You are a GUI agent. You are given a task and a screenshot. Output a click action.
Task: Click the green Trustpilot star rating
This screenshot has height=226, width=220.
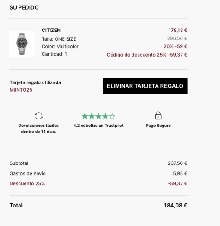[x=98, y=116]
